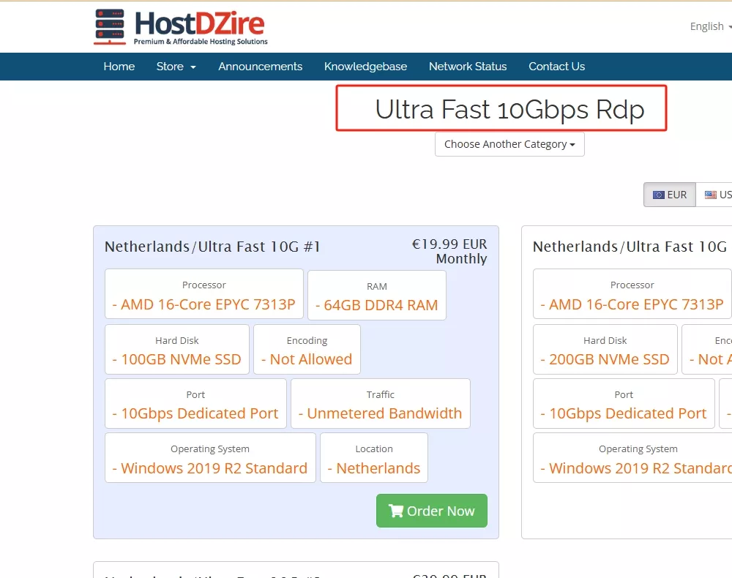
Task: Expand the Store menu dropdown
Action: pyautogui.click(x=176, y=67)
